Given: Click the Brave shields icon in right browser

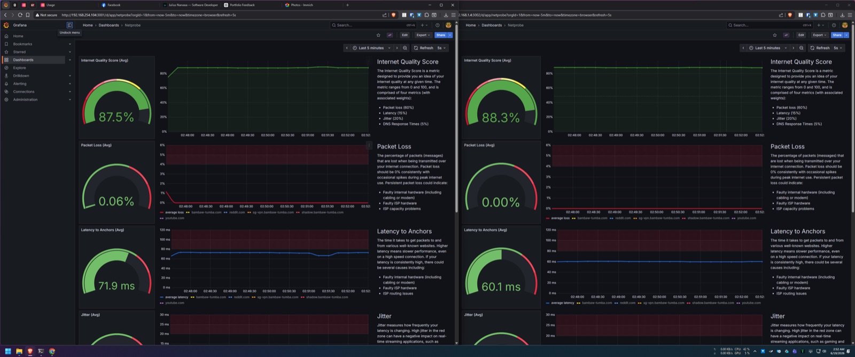Looking at the screenshot, I should [x=790, y=15].
